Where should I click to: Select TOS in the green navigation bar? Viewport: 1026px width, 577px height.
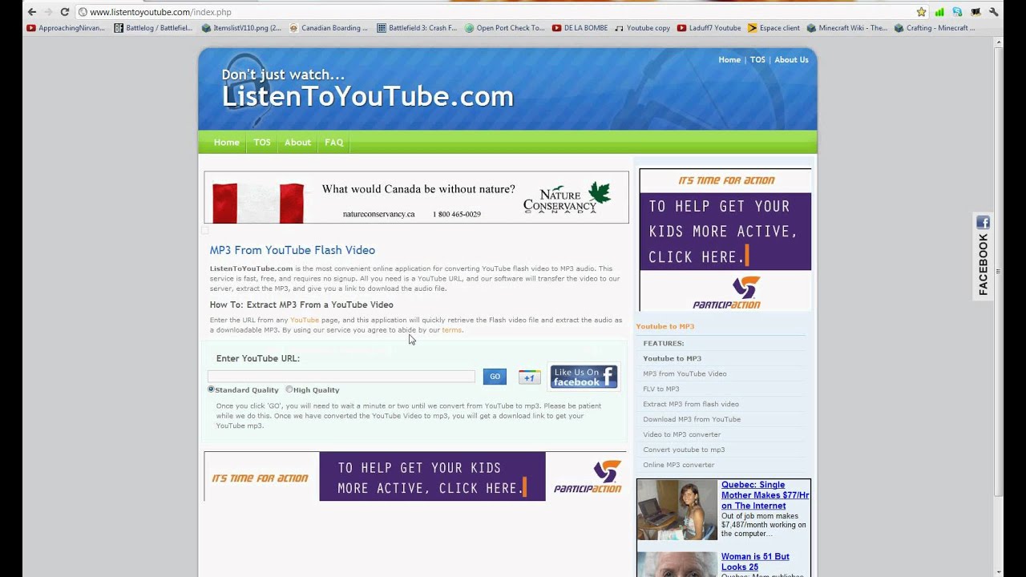click(x=262, y=143)
